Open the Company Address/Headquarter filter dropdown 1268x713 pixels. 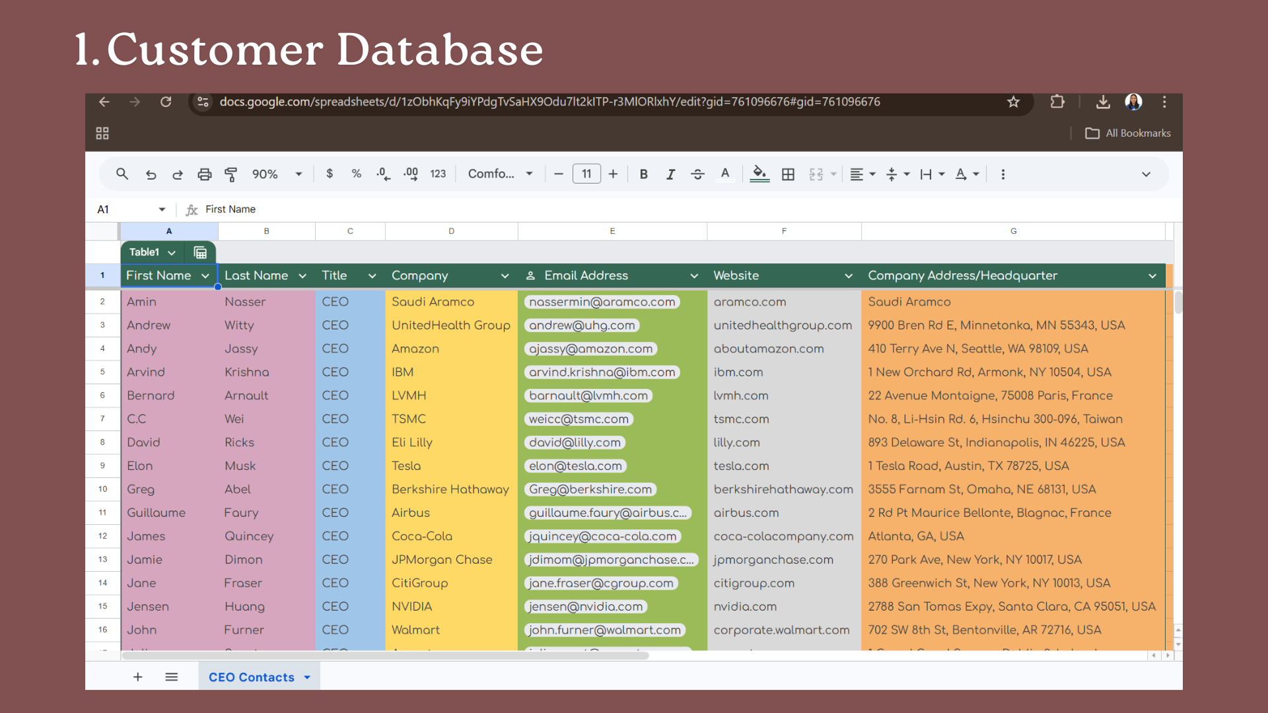point(1152,276)
